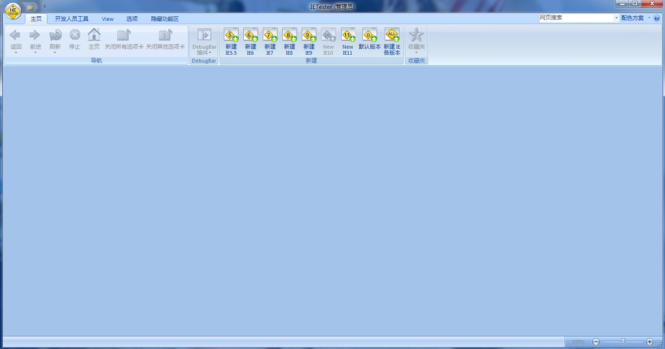The image size is (665, 349).
Task: Click the New IE10 icon
Action: point(329,35)
